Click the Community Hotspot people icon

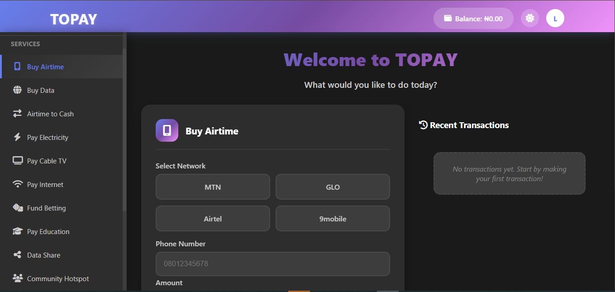(18, 278)
